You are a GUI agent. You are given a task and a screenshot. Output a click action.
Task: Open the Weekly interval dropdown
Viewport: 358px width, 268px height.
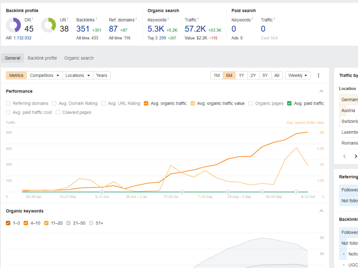[x=297, y=75]
